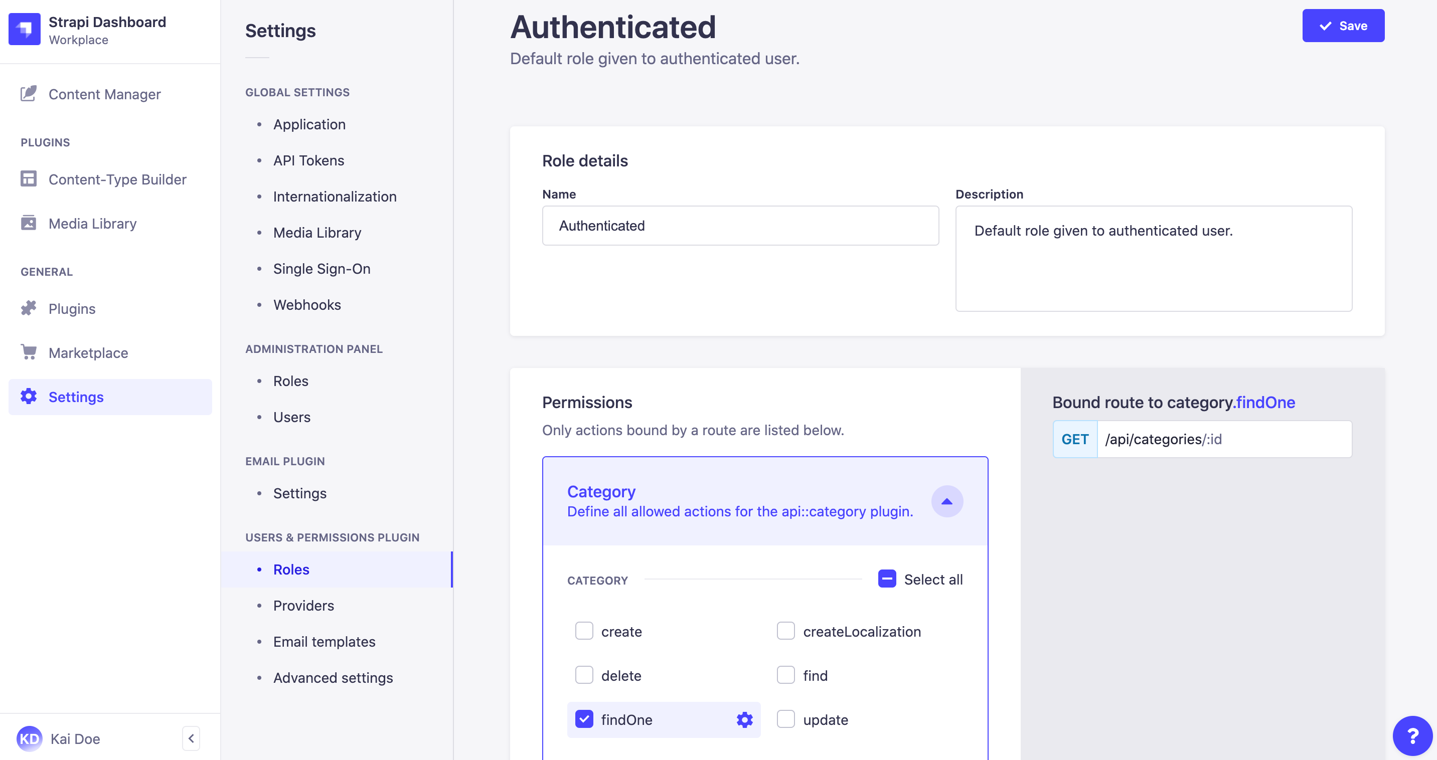
Task: Toggle the Select all checkbox
Action: (886, 579)
